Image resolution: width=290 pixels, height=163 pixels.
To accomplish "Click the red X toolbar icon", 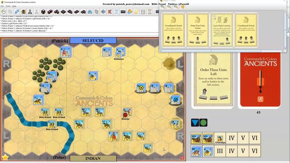I will (x=110, y=12).
